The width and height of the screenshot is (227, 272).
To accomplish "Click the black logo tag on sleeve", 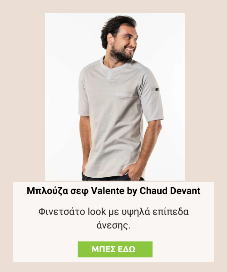I will (x=155, y=89).
